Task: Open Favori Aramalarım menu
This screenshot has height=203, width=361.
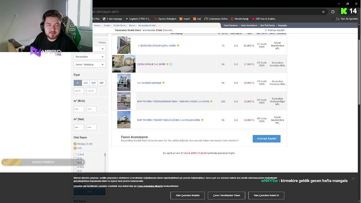Action: pyautogui.click(x=249, y=25)
